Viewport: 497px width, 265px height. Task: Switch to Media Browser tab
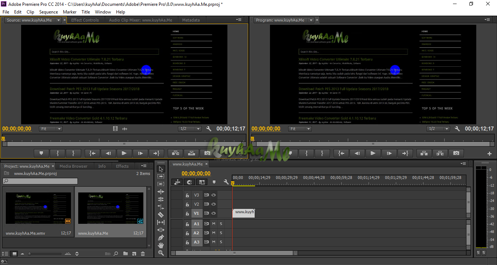[73, 166]
